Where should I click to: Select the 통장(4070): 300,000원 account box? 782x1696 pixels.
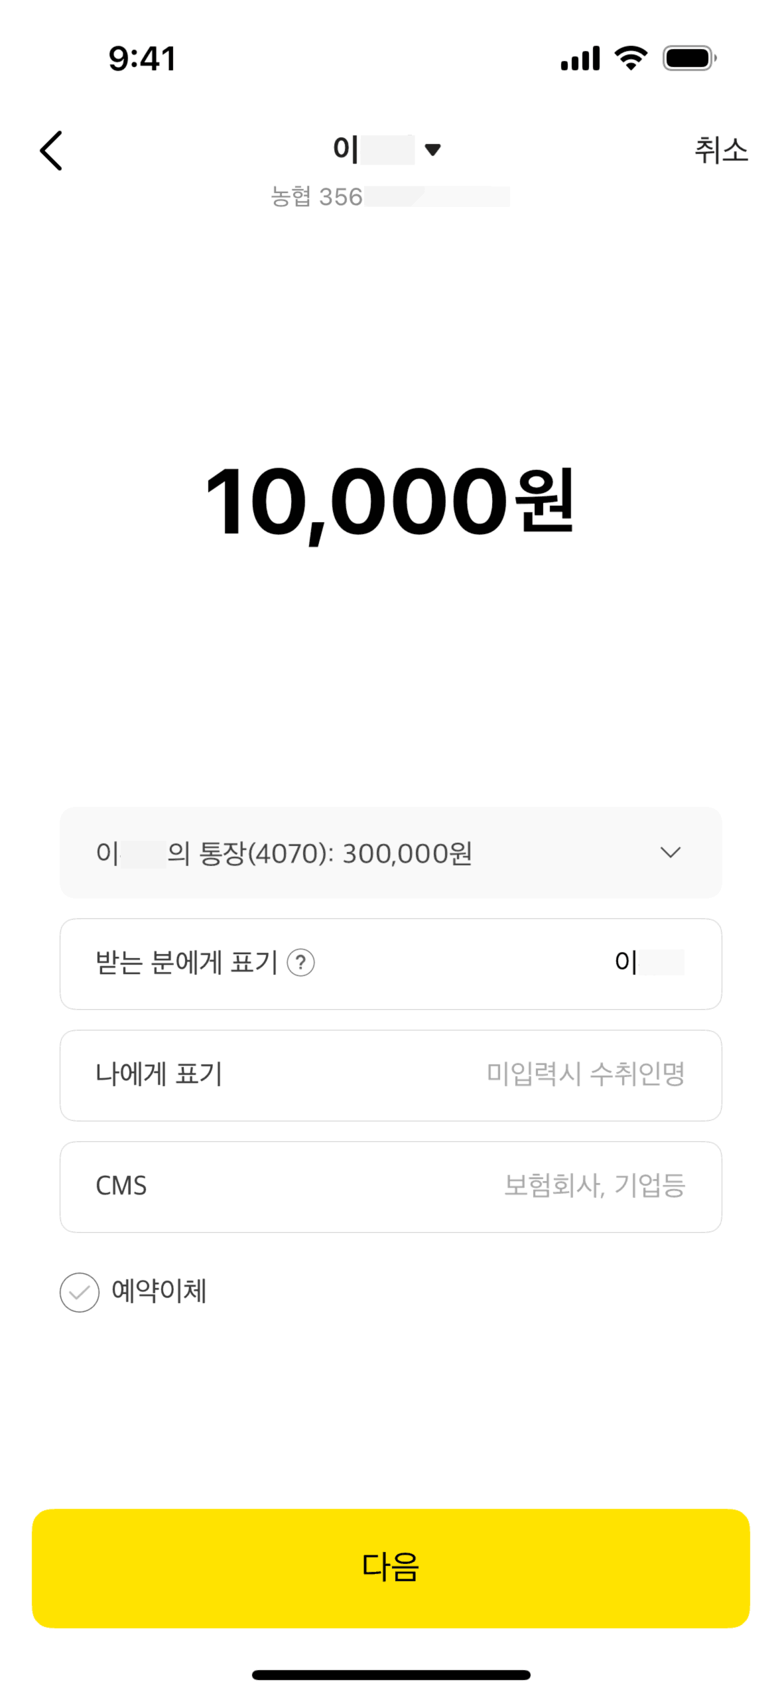[332, 853]
